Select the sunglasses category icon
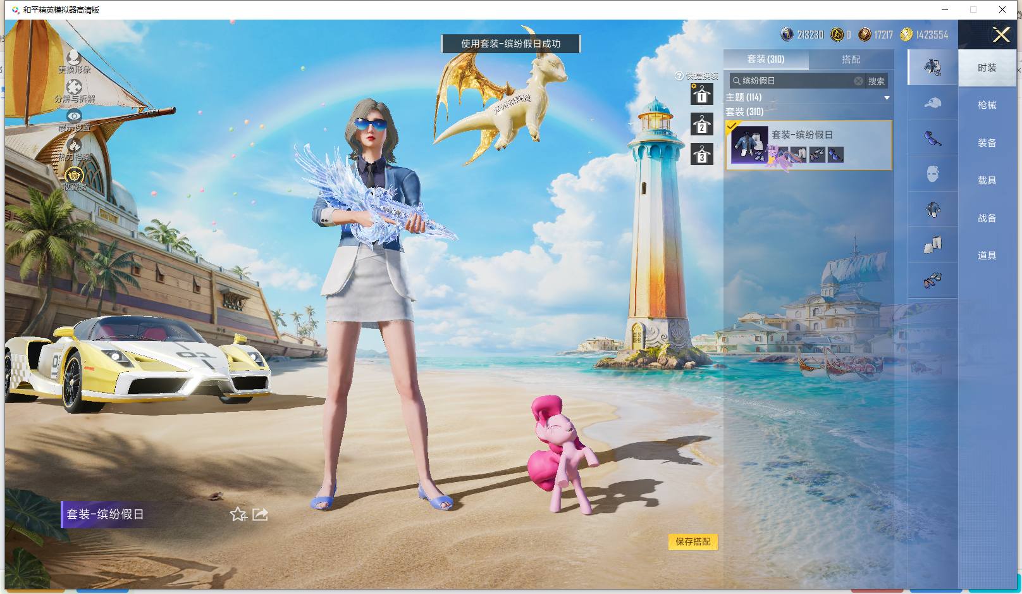The height and width of the screenshot is (594, 1022). click(x=932, y=138)
